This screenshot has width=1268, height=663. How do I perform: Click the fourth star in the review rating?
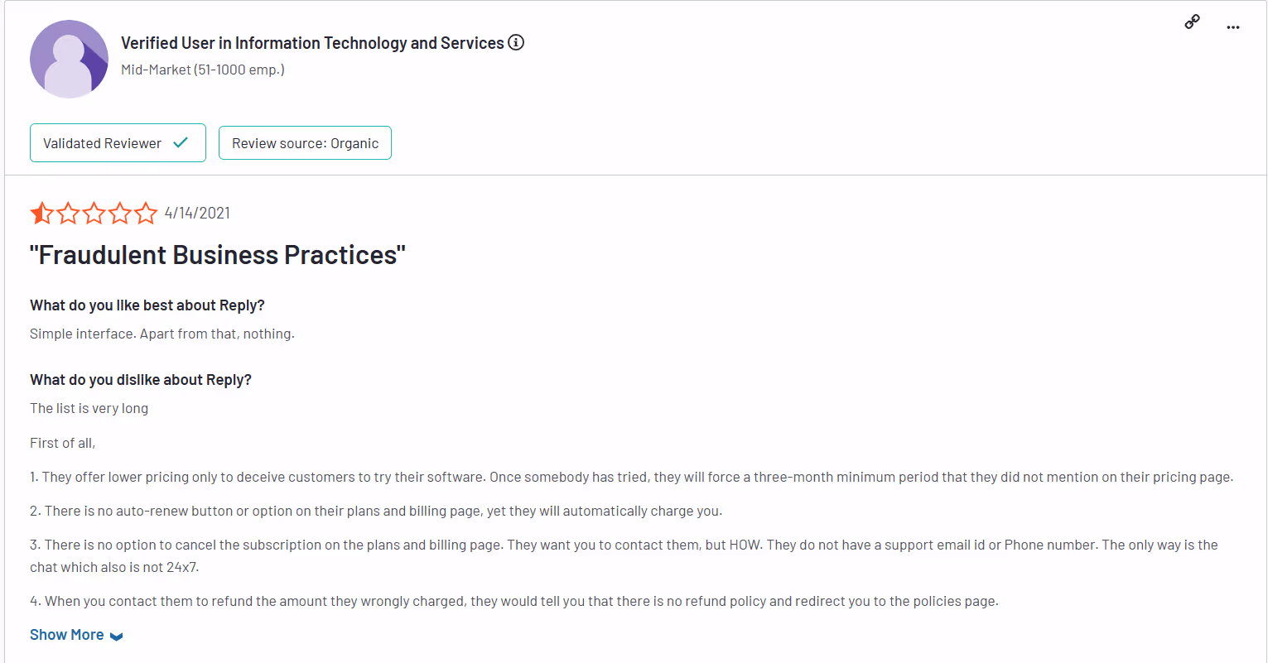click(120, 213)
